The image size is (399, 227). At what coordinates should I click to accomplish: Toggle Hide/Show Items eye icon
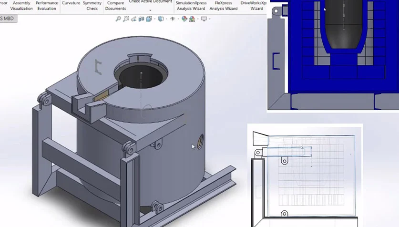(x=173, y=19)
